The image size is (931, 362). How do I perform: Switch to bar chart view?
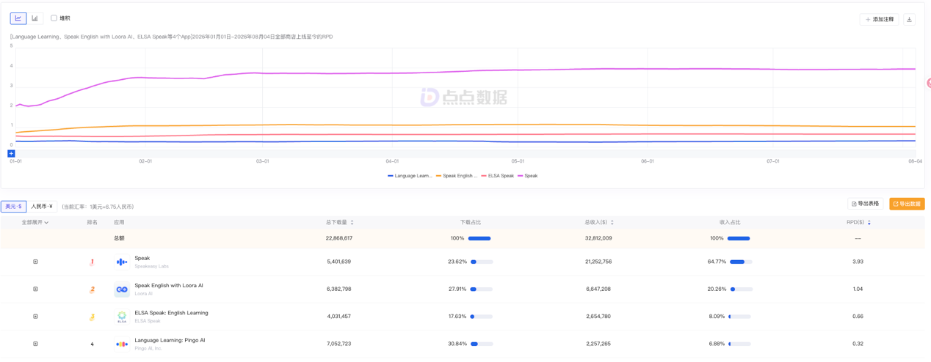[35, 18]
